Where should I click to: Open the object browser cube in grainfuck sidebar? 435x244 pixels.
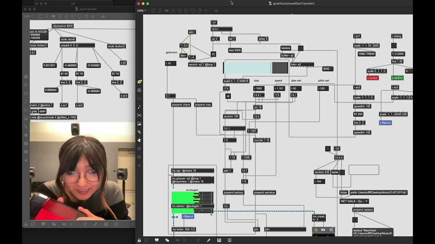[139, 82]
